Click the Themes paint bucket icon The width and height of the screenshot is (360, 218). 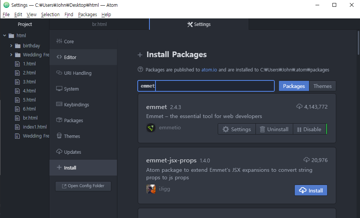59,136
